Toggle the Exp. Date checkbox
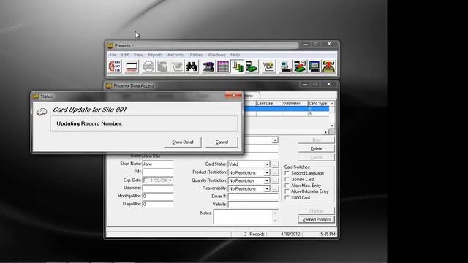Screen dimensions: 468x263 pyautogui.click(x=146, y=180)
